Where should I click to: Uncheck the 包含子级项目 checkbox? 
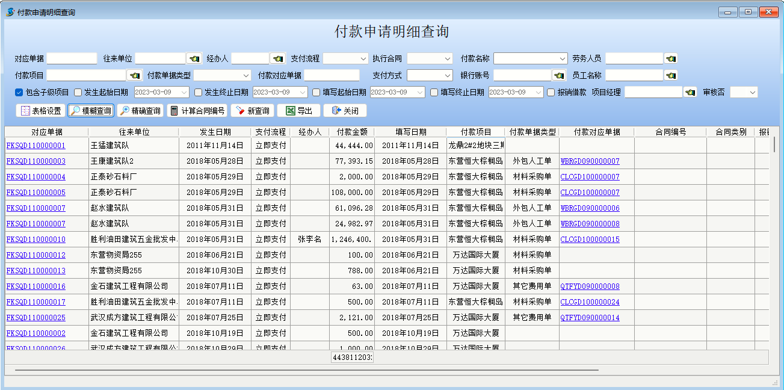(x=19, y=93)
